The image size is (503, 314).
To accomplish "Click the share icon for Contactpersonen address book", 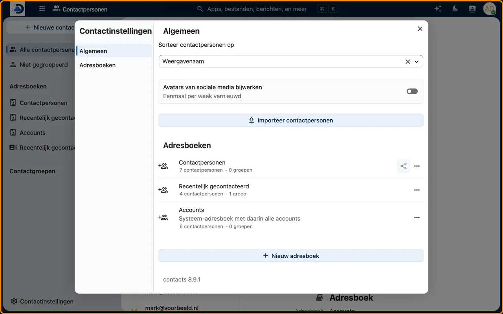I will pyautogui.click(x=404, y=166).
